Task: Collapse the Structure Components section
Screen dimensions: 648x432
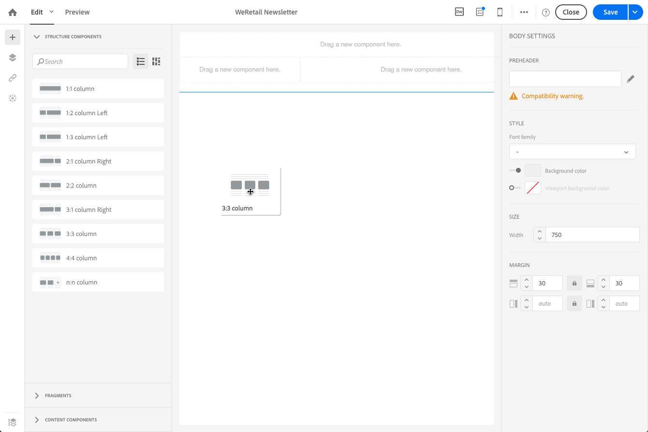Action: point(37,37)
